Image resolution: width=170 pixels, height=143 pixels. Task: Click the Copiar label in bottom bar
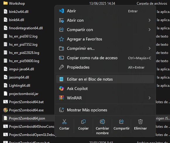[x=83, y=128]
